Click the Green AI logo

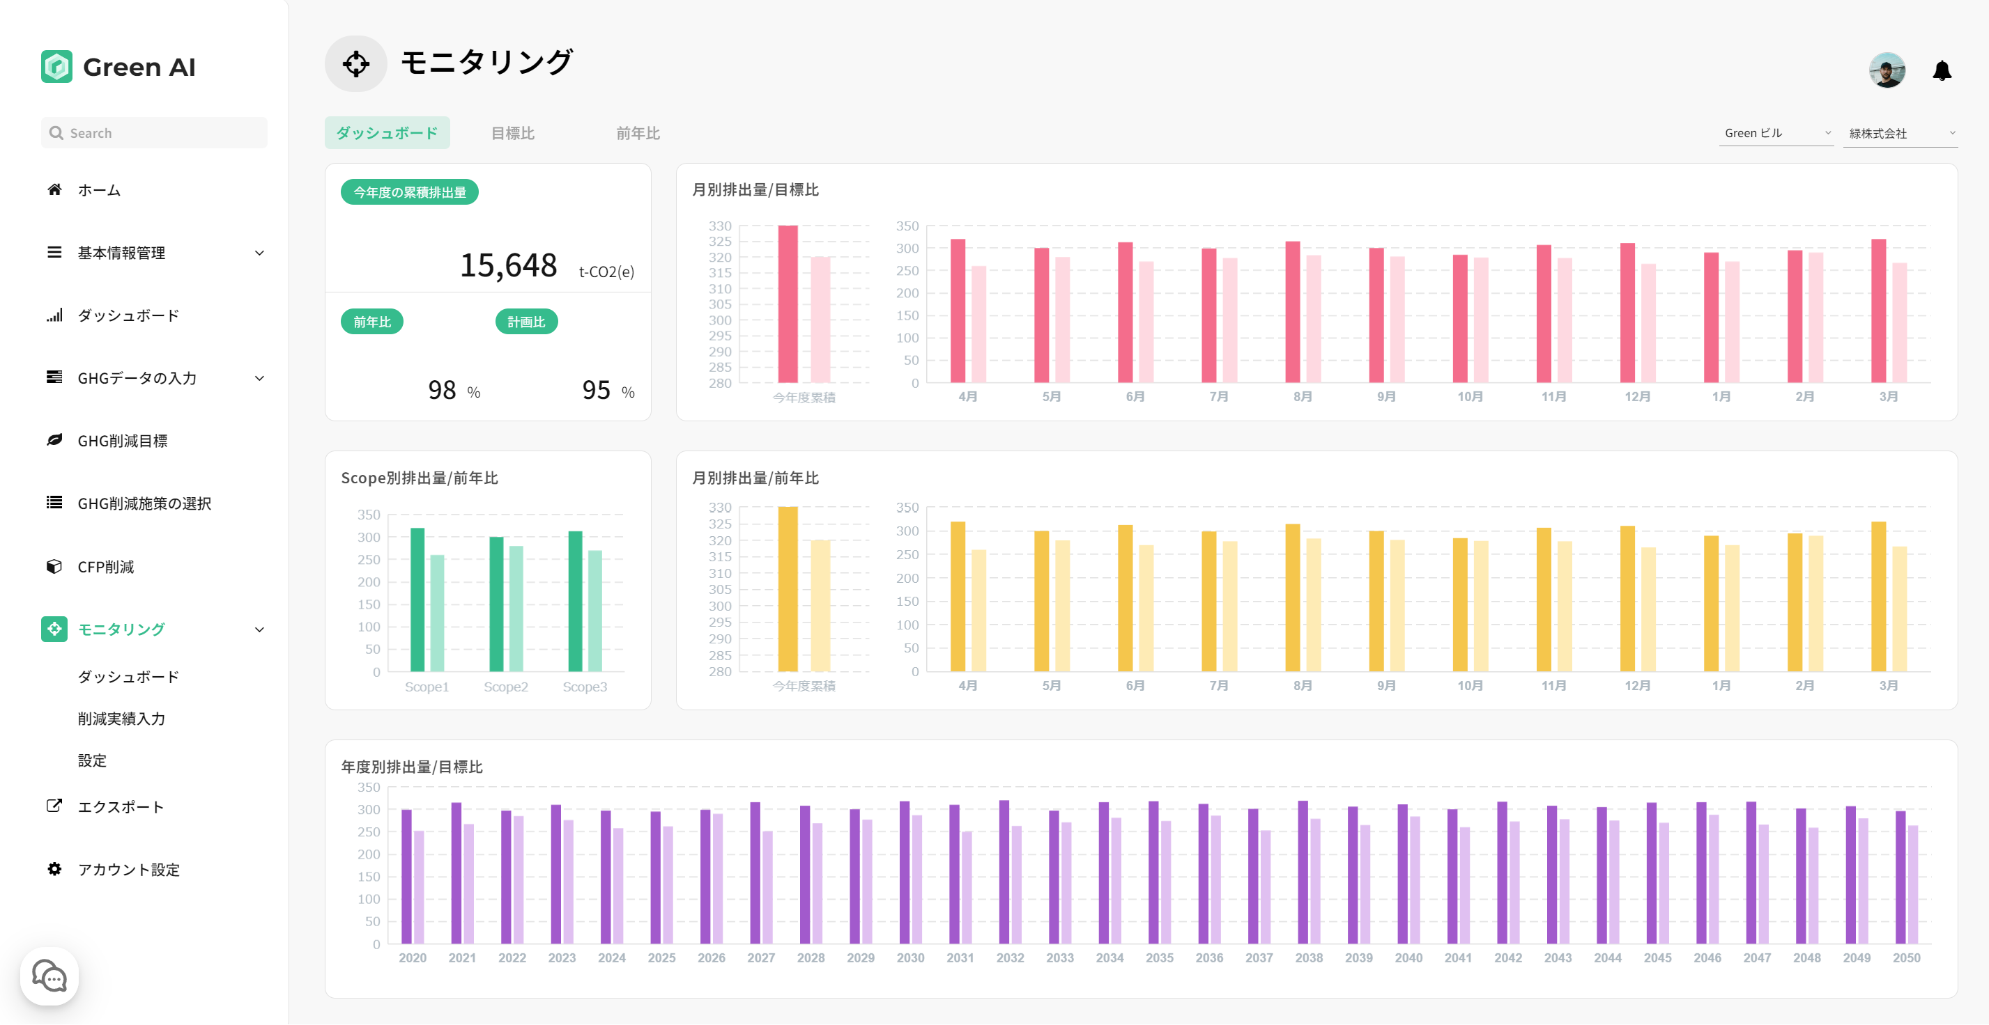pyautogui.click(x=56, y=67)
